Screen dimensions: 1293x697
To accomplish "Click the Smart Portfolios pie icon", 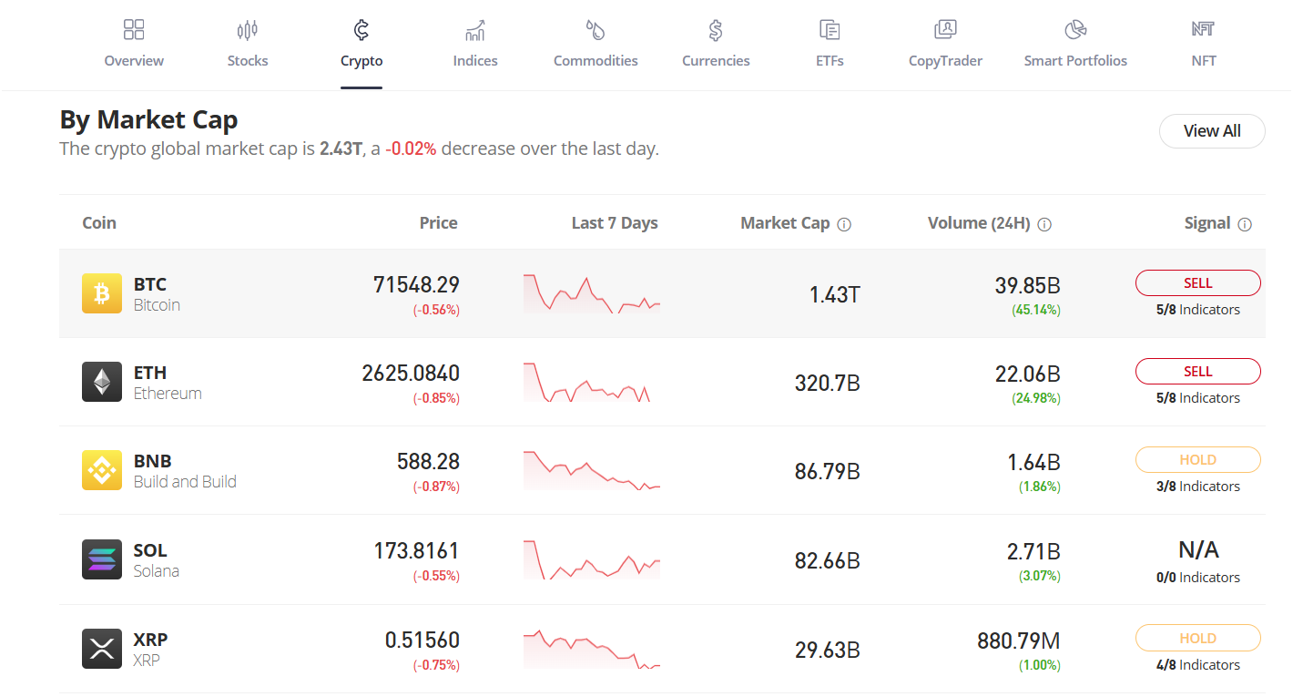I will click(x=1075, y=30).
